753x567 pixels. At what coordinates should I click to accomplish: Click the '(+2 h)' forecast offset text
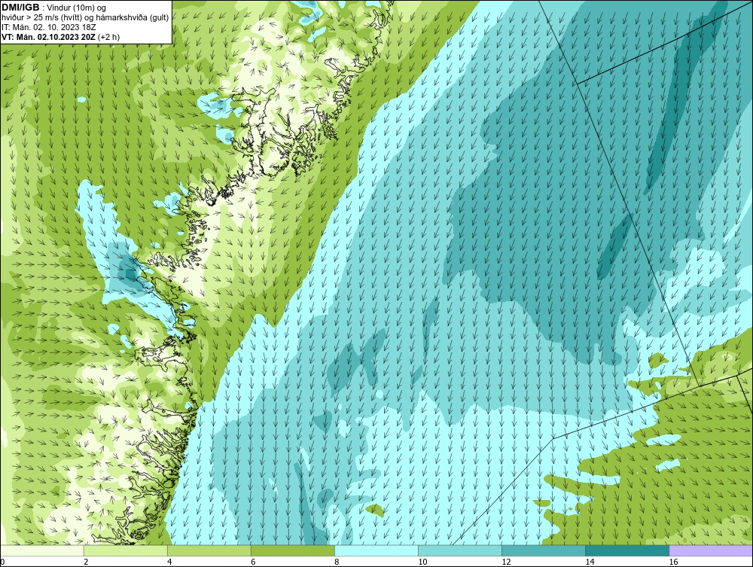point(109,37)
